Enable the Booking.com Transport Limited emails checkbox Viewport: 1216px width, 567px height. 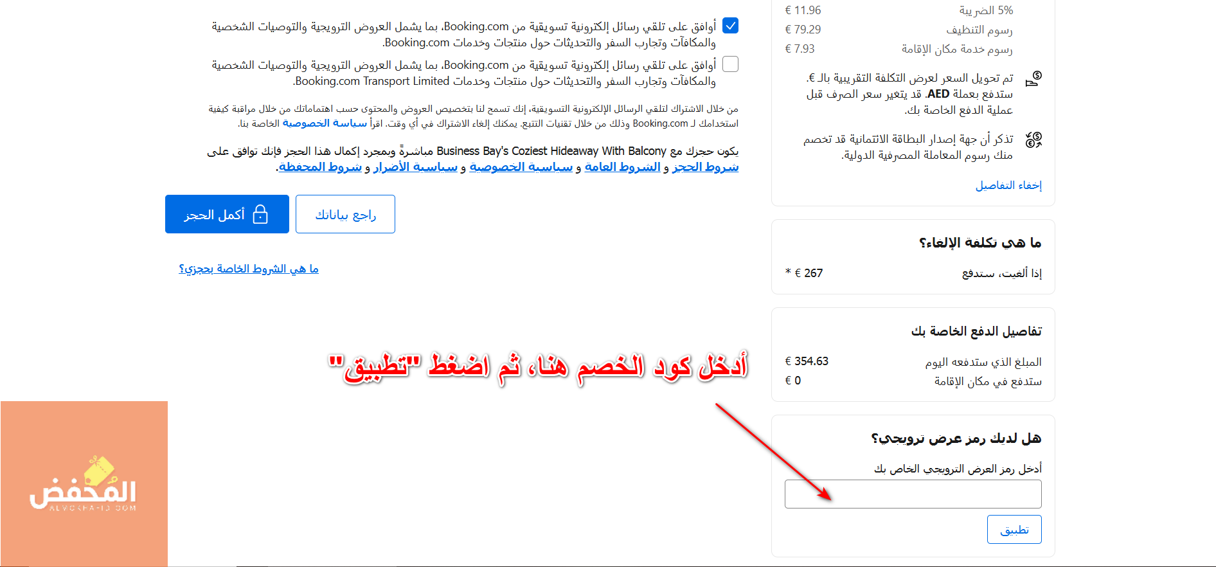pos(730,64)
